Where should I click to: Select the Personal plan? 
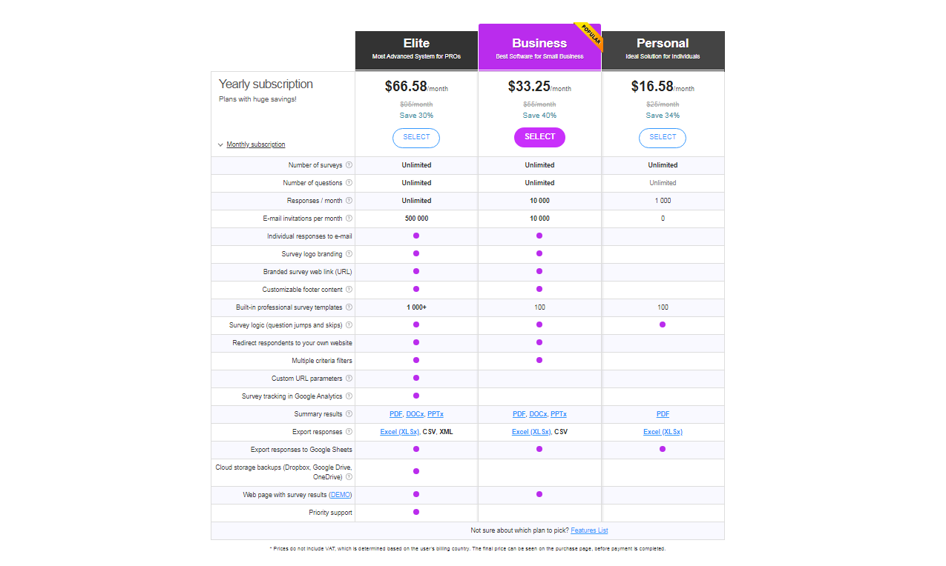coord(663,138)
